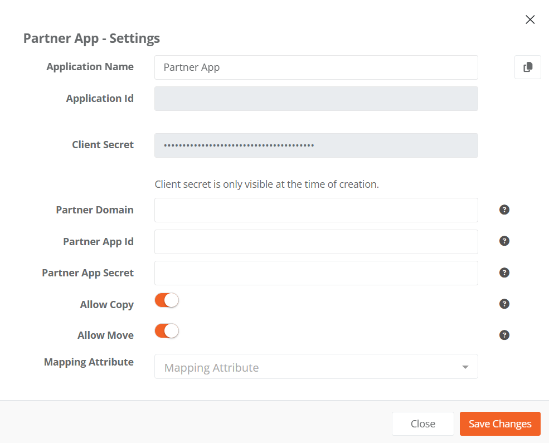This screenshot has width=549, height=443.
Task: Click the Partner Domain input field
Action: [316, 210]
